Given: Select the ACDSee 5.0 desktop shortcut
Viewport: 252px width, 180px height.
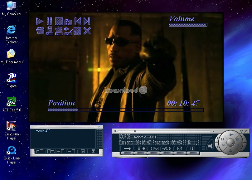Looking at the screenshot, I should tap(12, 105).
